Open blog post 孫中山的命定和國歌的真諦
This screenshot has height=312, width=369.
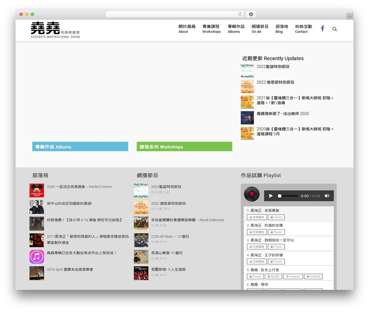click(x=69, y=203)
